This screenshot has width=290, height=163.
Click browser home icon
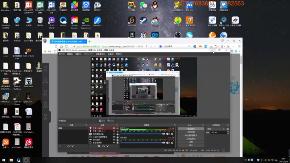tap(61, 46)
